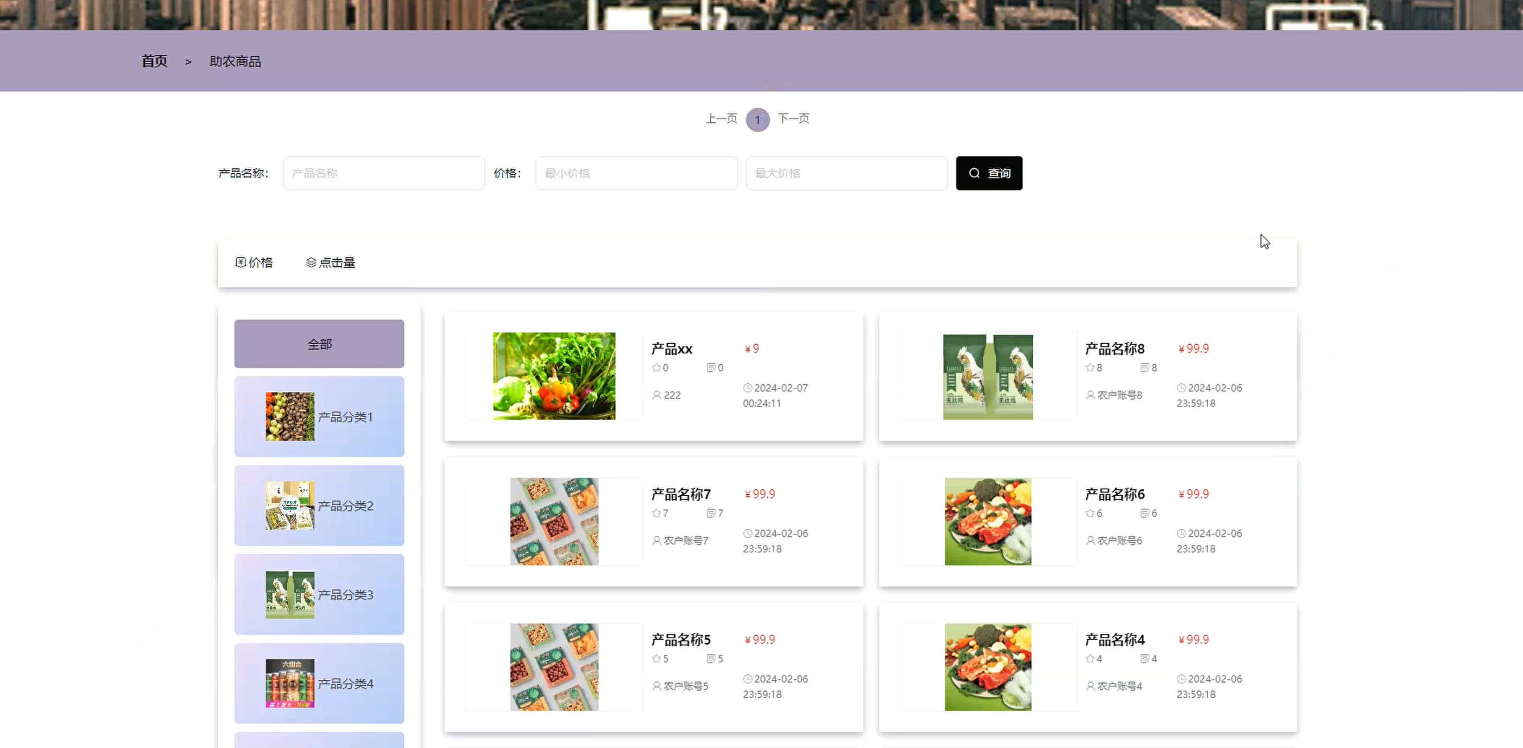Click the star icon of 产品名称7

656,513
